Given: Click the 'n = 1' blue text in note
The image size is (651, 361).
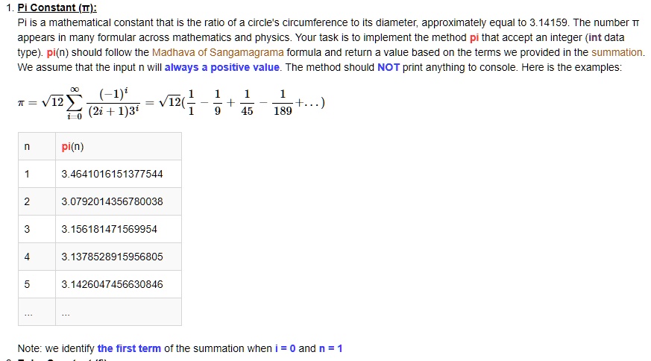Looking at the screenshot, I should click(x=330, y=348).
